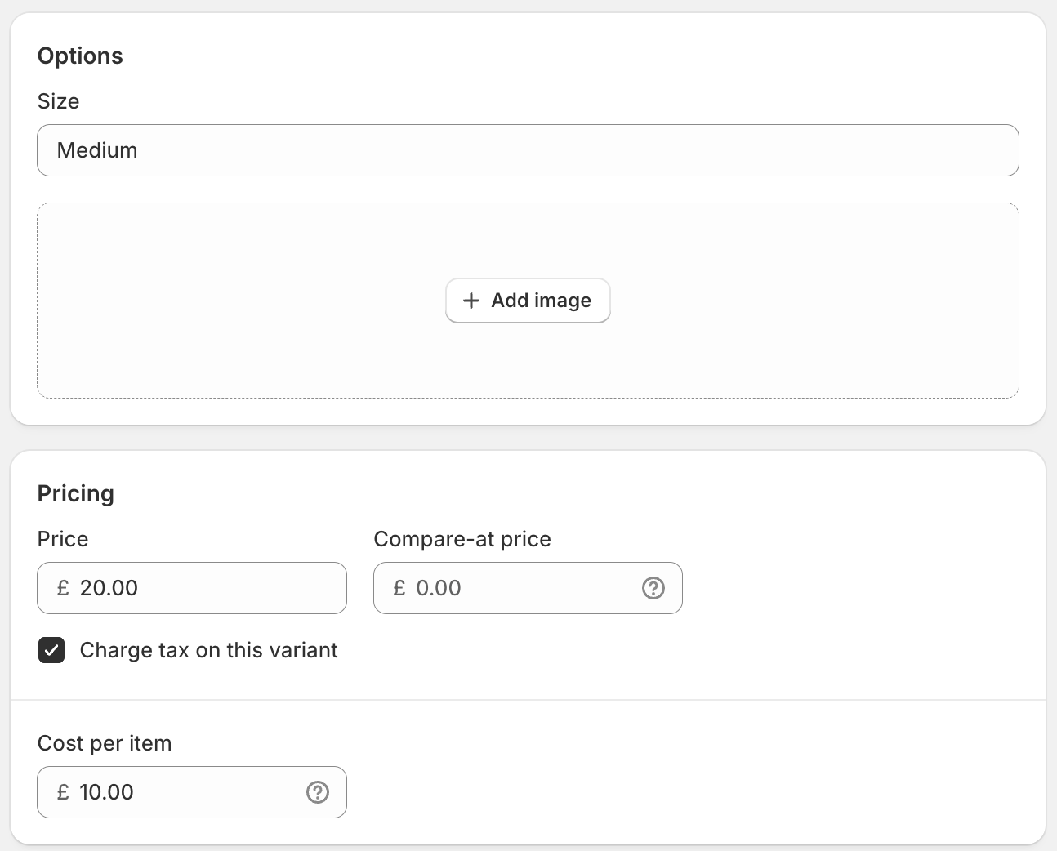Image resolution: width=1057 pixels, height=851 pixels.
Task: Click the Compare-at price field showing 0.00
Action: click(x=506, y=588)
